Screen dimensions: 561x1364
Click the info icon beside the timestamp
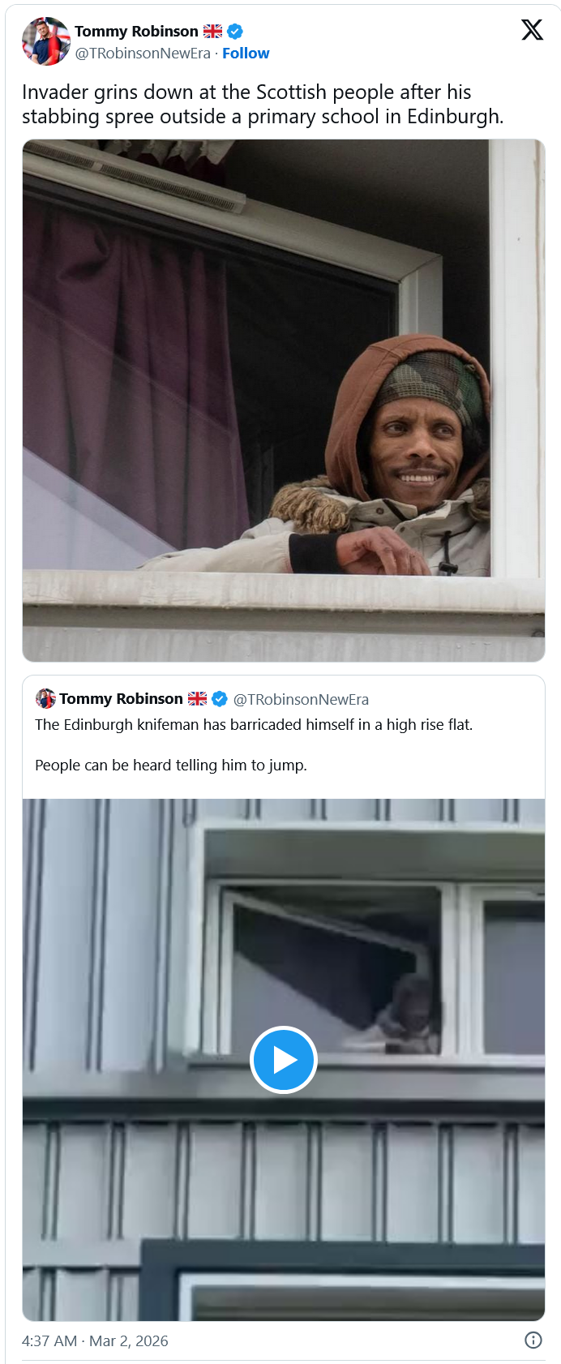point(533,1340)
